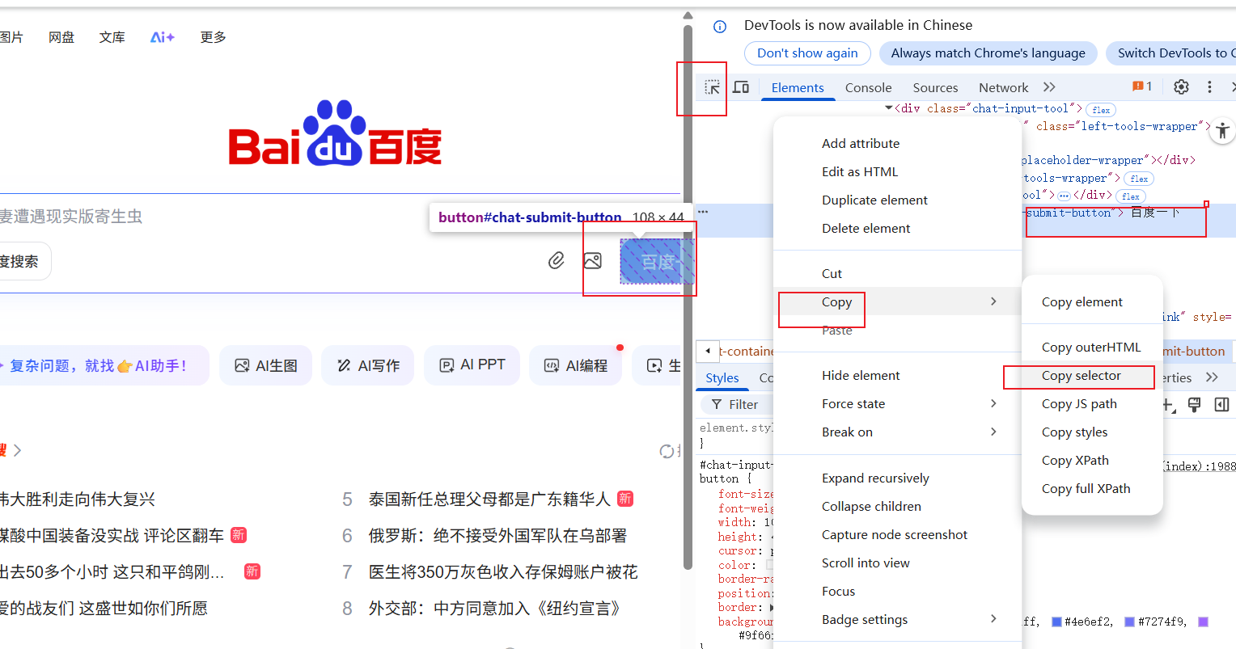The width and height of the screenshot is (1236, 649).
Task: Click the AI编程 button
Action: pyautogui.click(x=576, y=365)
